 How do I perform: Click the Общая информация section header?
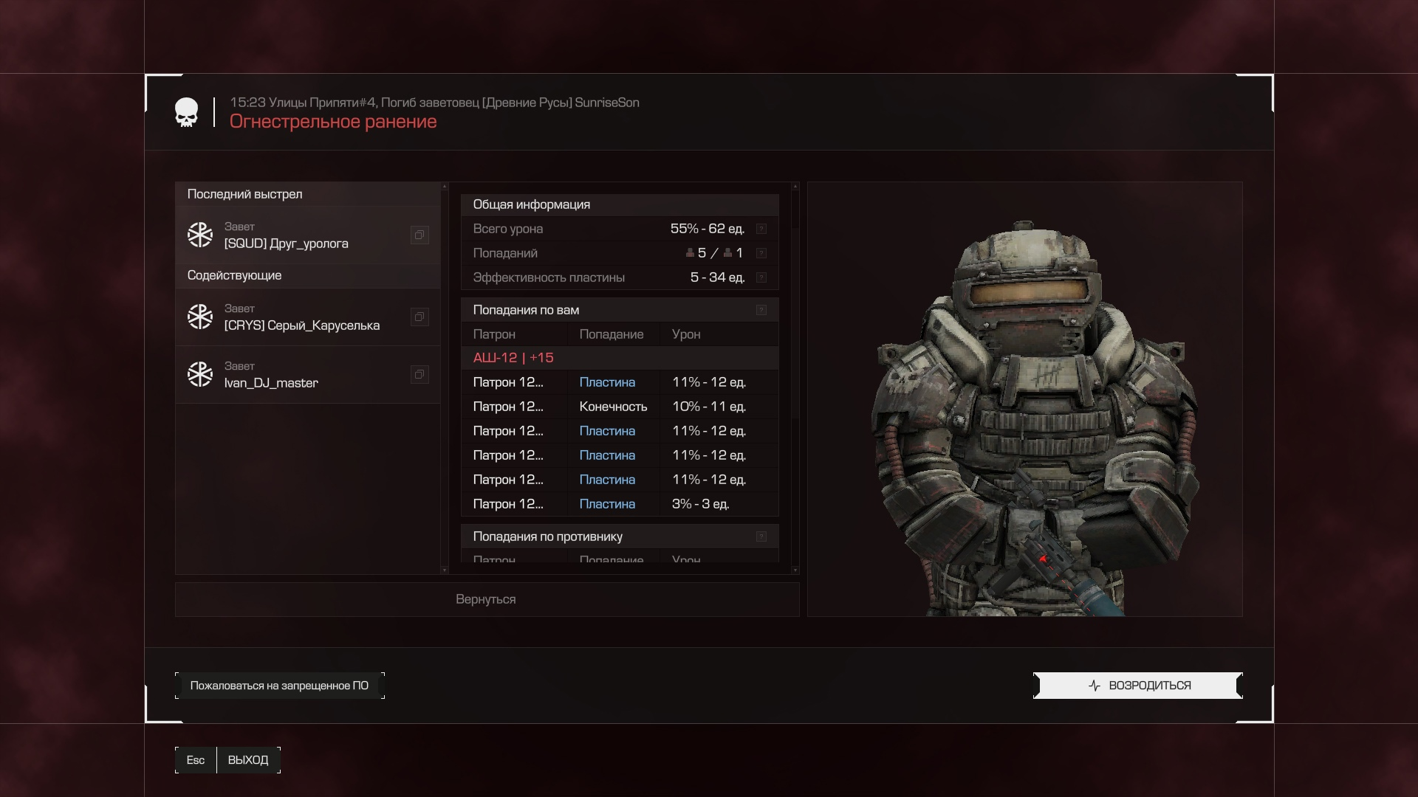tap(620, 204)
